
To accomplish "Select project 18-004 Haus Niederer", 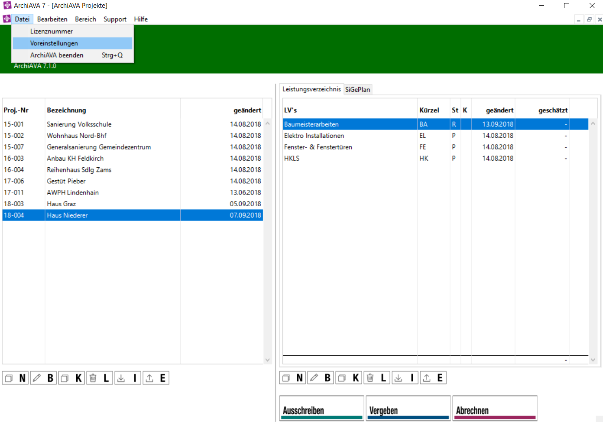I will [x=133, y=215].
